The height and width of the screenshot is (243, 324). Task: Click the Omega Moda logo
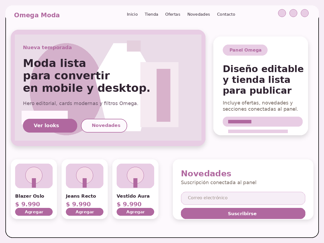tap(37, 15)
